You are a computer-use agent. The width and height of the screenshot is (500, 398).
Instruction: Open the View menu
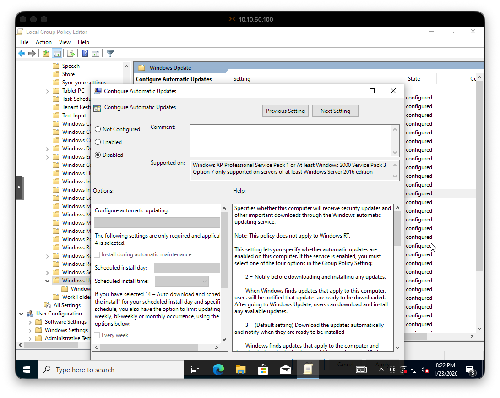tap(65, 42)
